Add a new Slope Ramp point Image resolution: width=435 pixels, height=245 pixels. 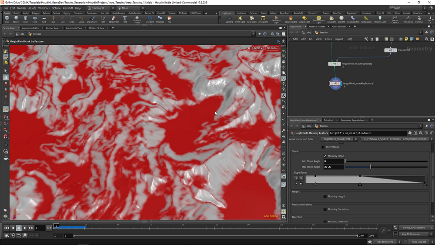click(301, 178)
